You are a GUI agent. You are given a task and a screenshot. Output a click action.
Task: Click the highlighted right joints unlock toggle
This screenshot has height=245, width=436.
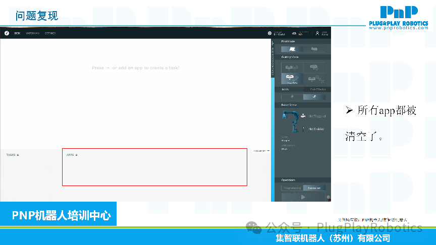point(314,97)
